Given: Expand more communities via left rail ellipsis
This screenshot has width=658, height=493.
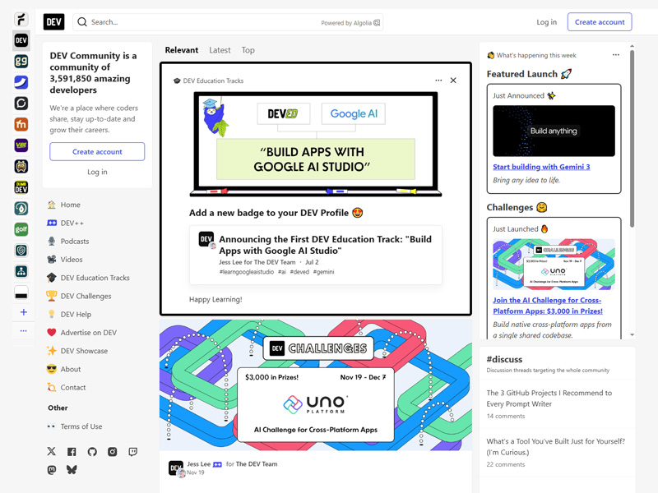Looking at the screenshot, I should (23, 331).
